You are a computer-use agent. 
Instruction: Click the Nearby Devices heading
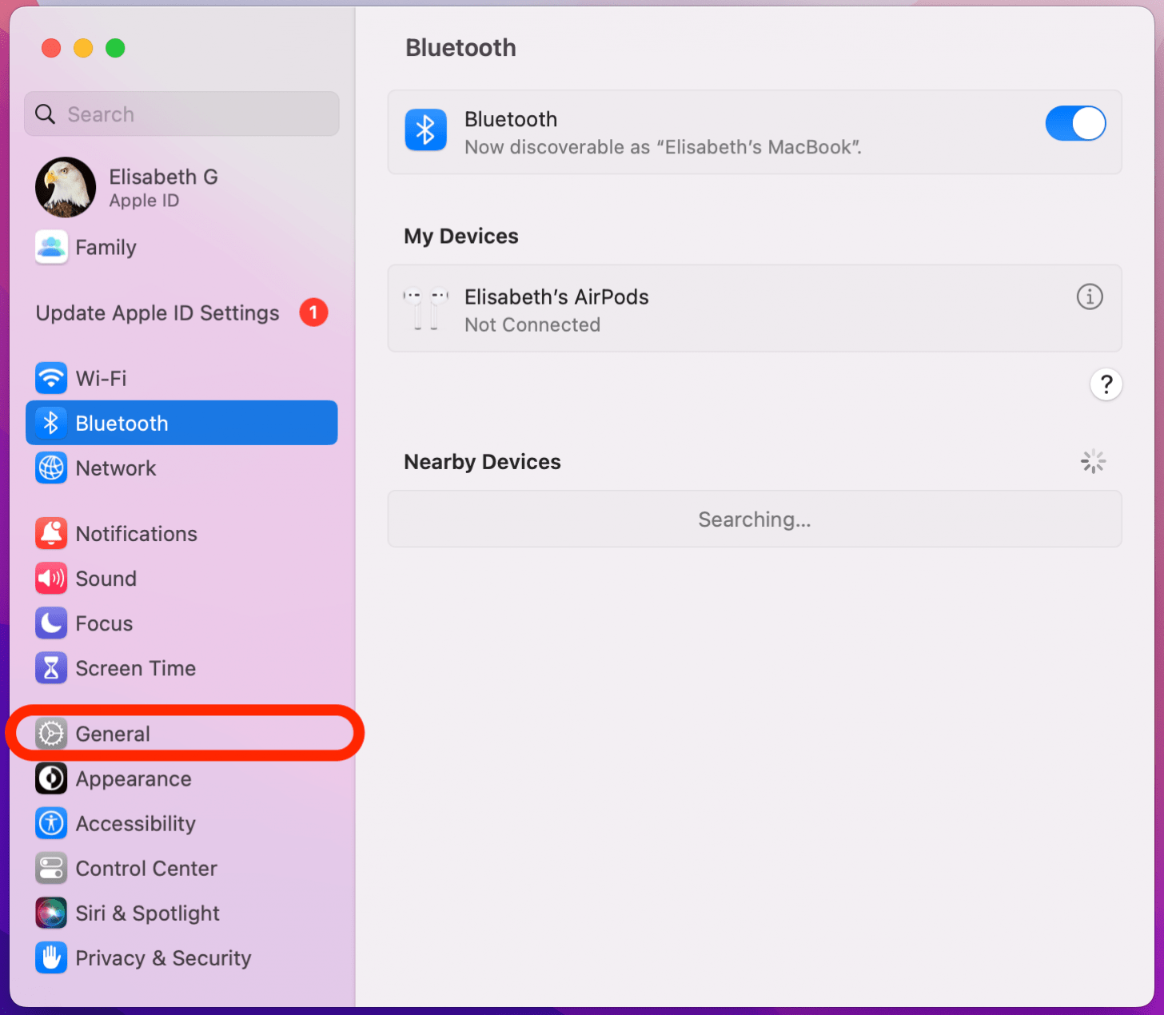point(482,461)
